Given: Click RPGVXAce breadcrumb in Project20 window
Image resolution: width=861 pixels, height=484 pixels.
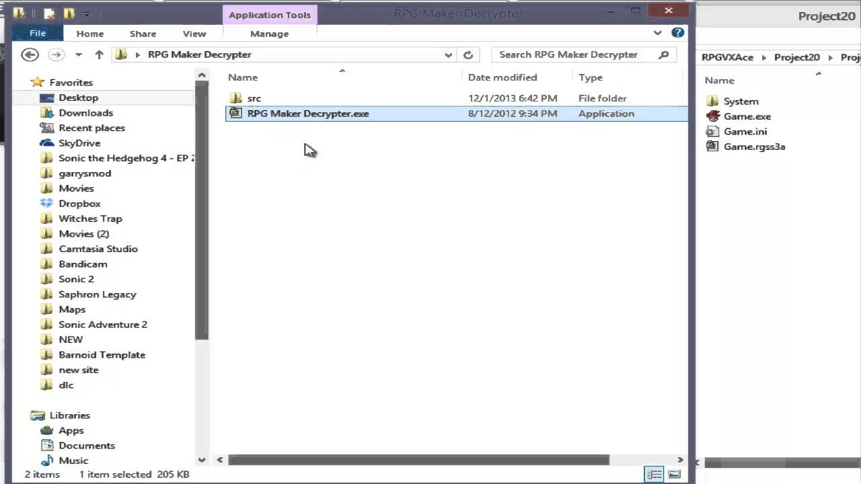Looking at the screenshot, I should click(727, 58).
